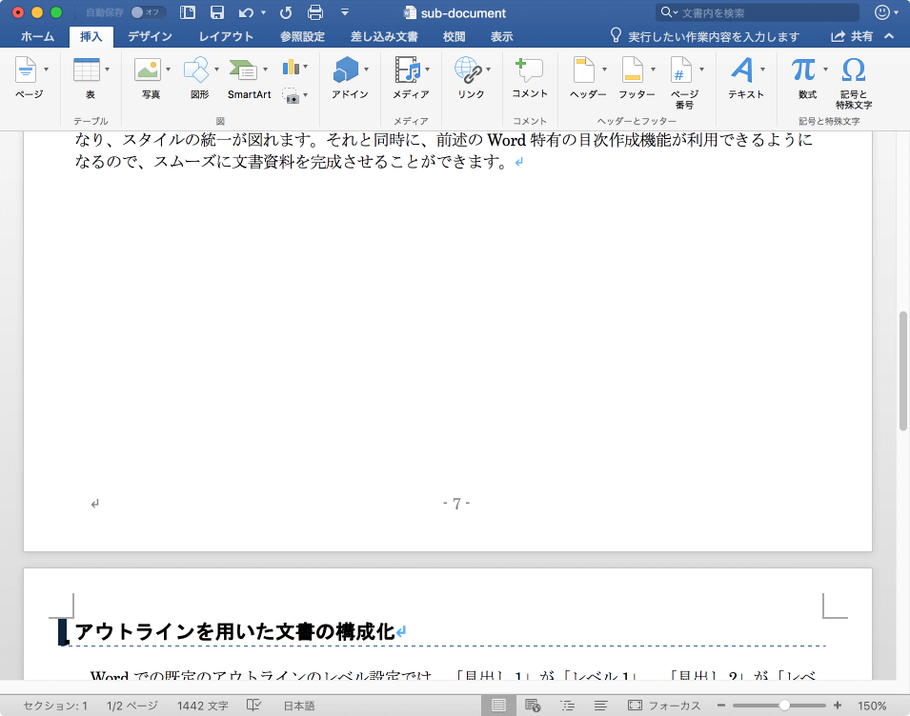Enable Focus (フォーカス) mode
910x716 pixels.
pyautogui.click(x=664, y=705)
